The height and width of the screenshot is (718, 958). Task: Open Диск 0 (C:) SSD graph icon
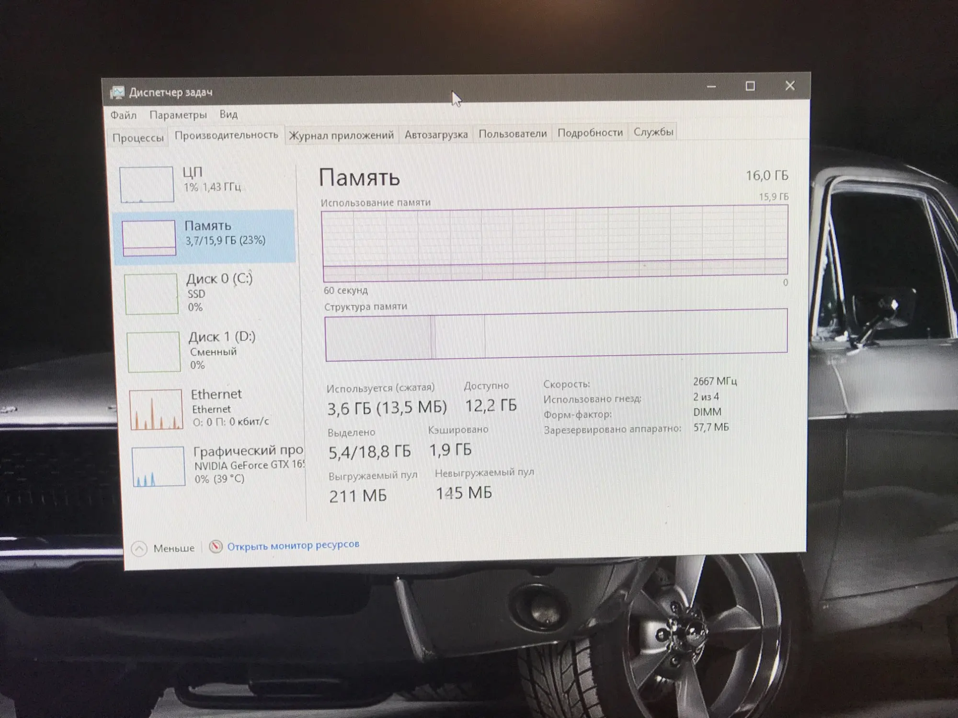151,293
